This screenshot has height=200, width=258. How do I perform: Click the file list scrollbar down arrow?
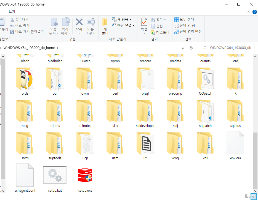(255, 191)
